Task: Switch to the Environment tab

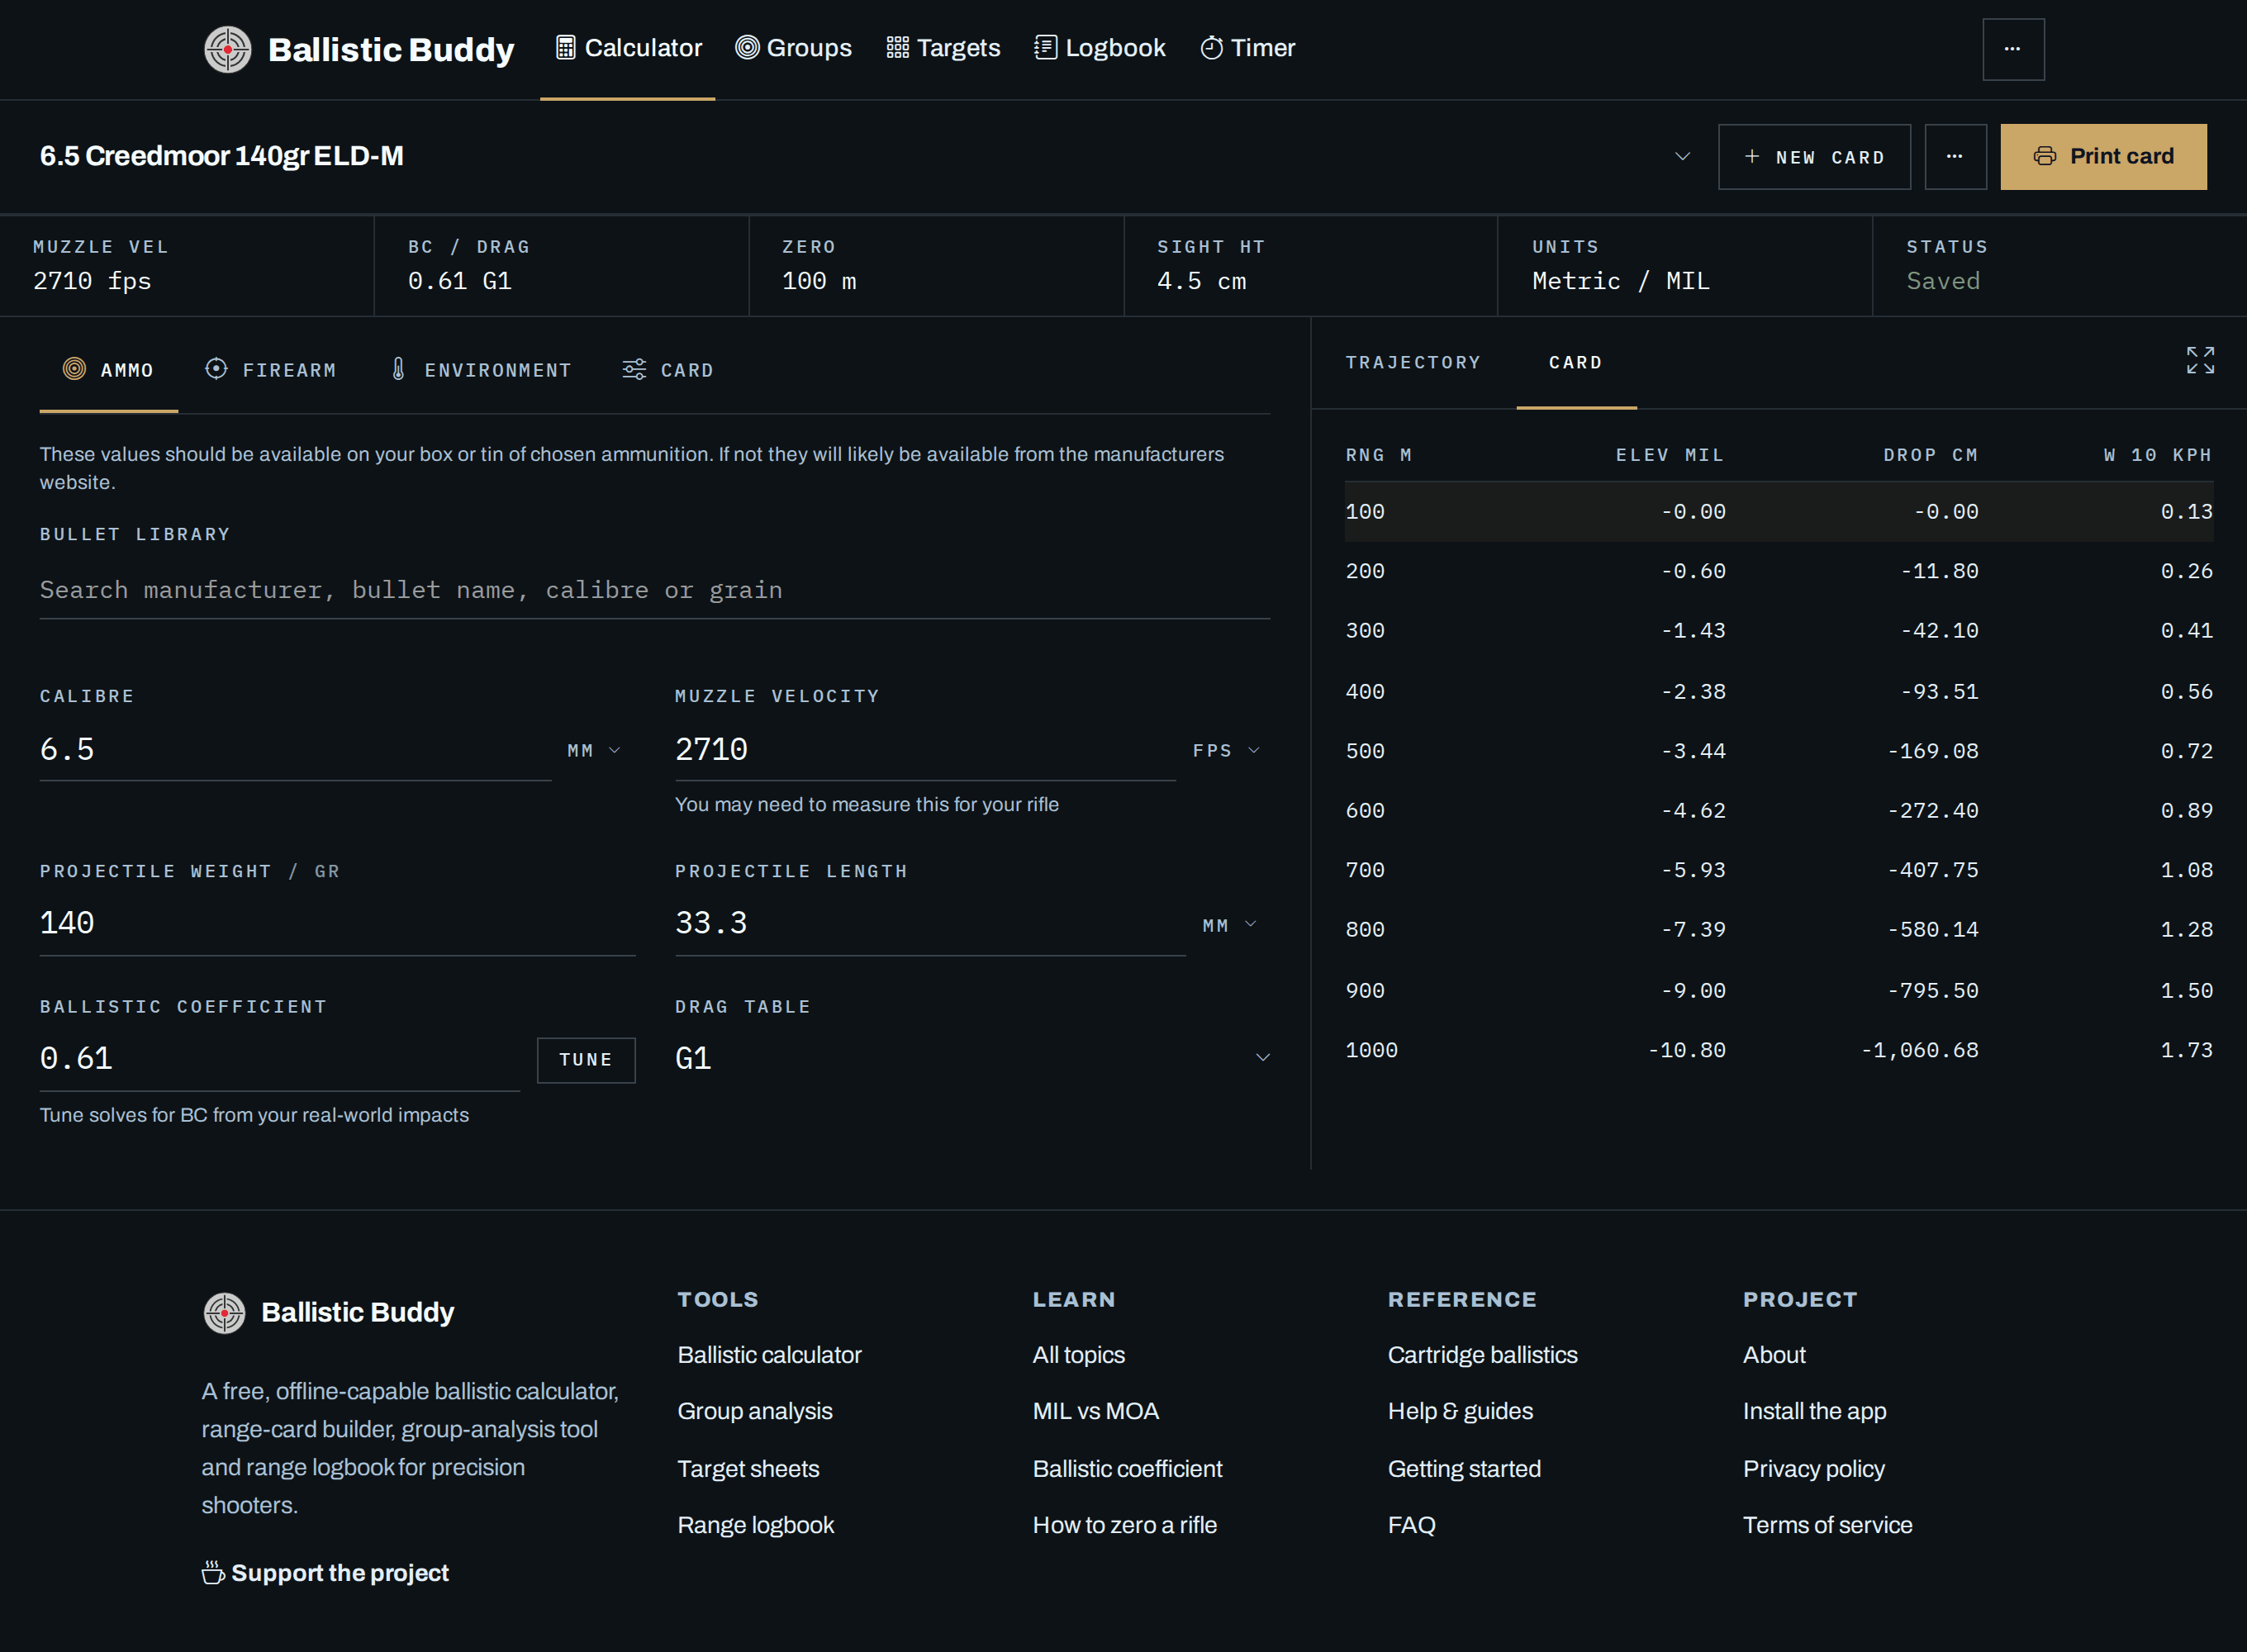Action: click(481, 370)
